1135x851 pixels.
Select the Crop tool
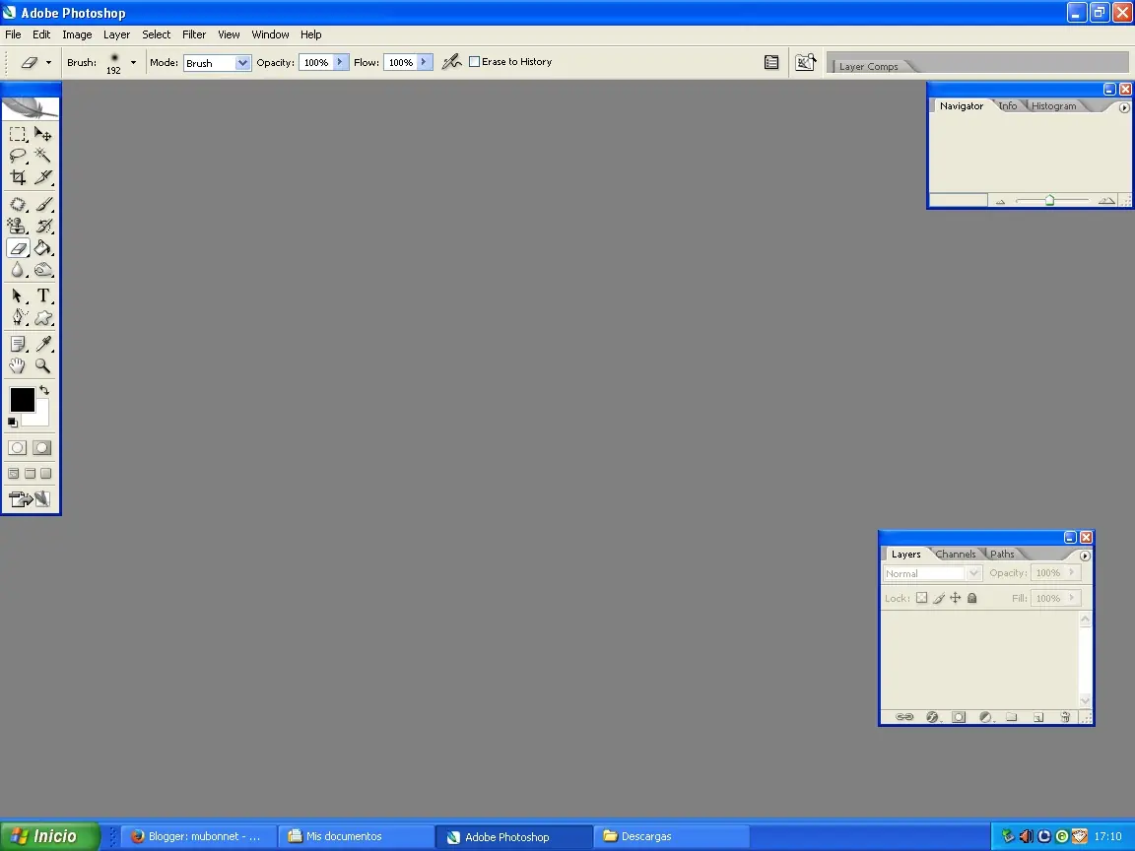(16, 177)
